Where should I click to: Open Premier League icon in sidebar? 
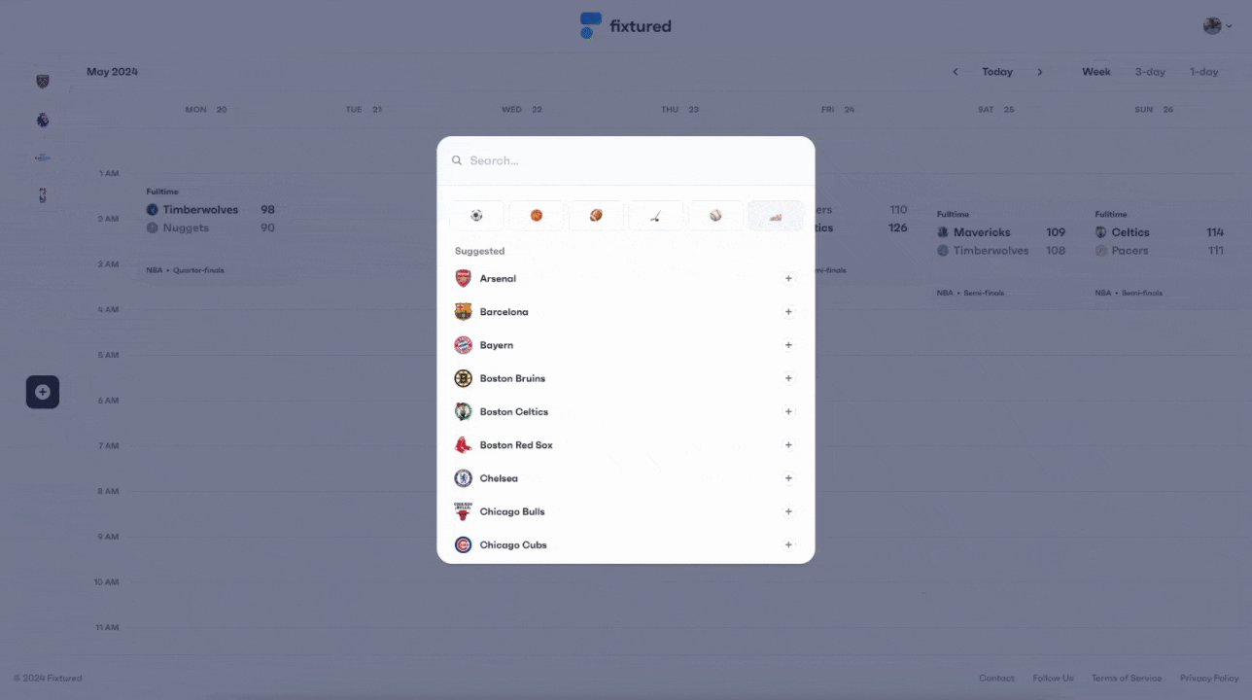(x=42, y=121)
